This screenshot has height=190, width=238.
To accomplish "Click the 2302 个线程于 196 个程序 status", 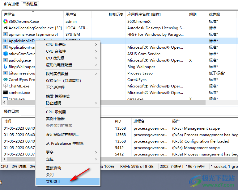I will (182, 166).
